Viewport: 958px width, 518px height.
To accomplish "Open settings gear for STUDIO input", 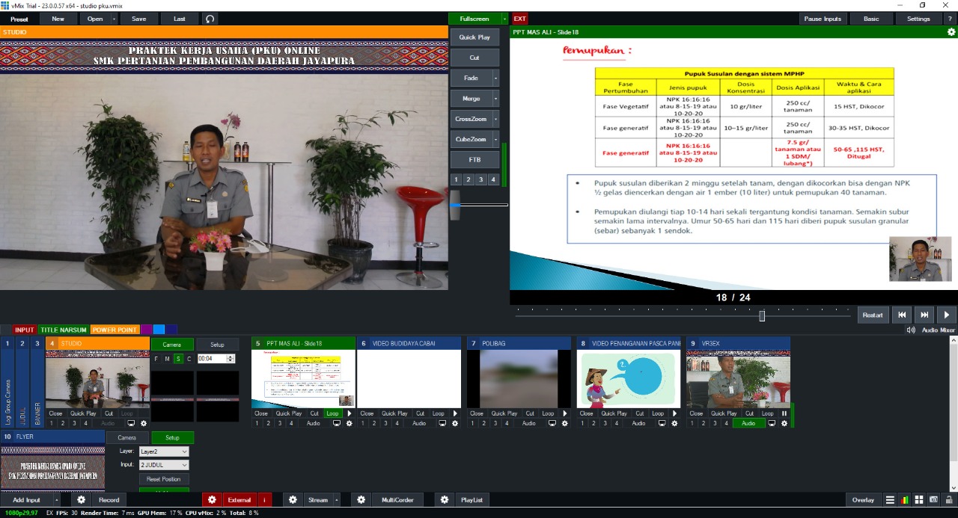I will pos(144,423).
